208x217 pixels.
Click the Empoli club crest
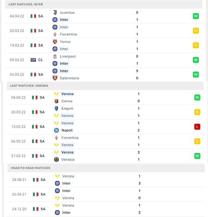(56, 108)
